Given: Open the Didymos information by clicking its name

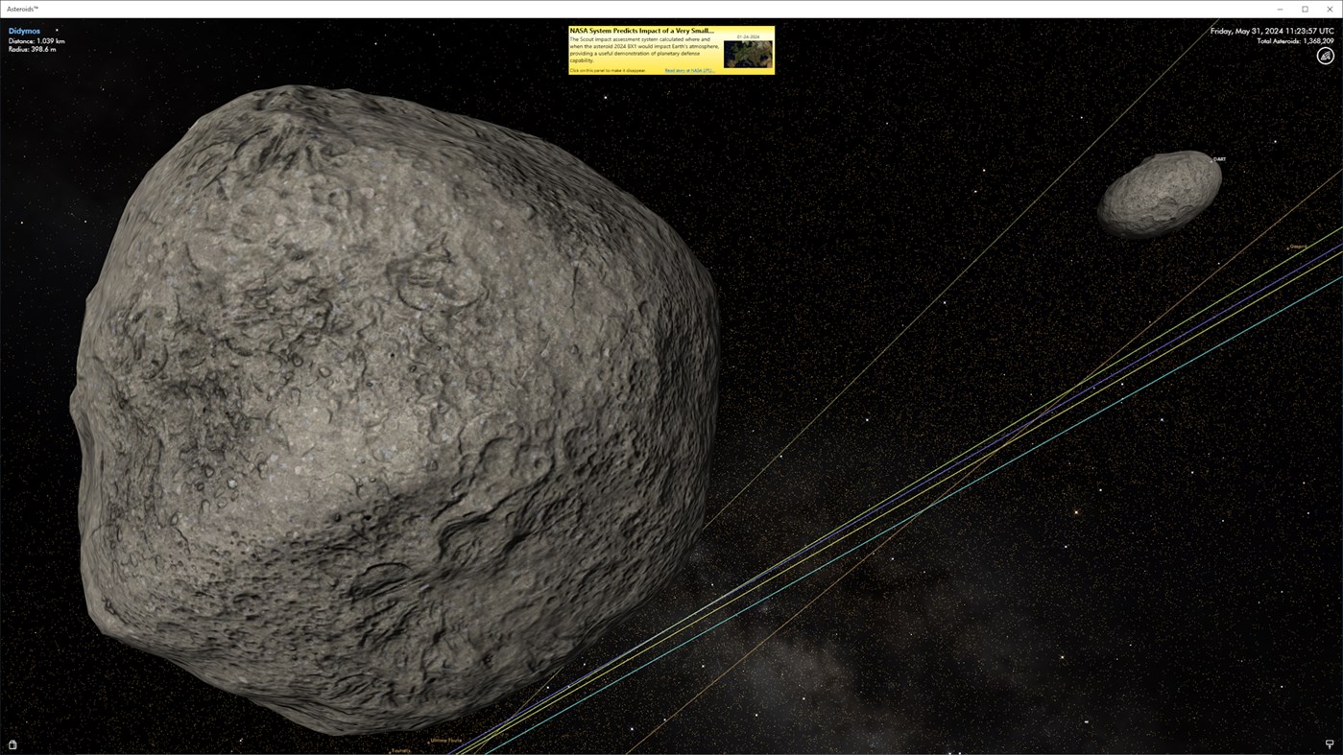Looking at the screenshot, I should [x=24, y=30].
